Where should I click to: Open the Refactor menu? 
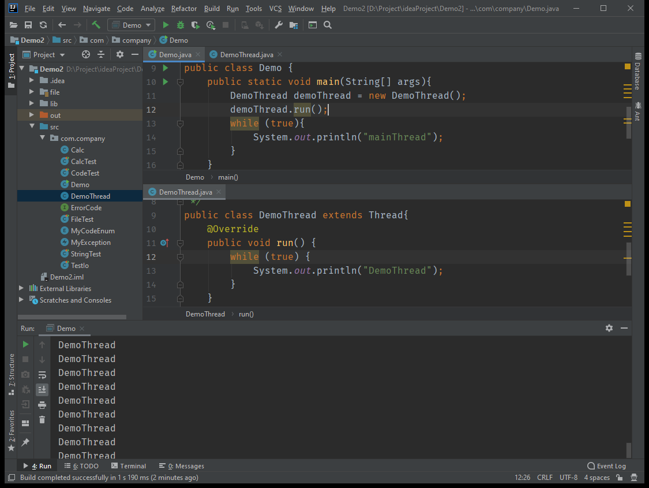click(x=184, y=9)
